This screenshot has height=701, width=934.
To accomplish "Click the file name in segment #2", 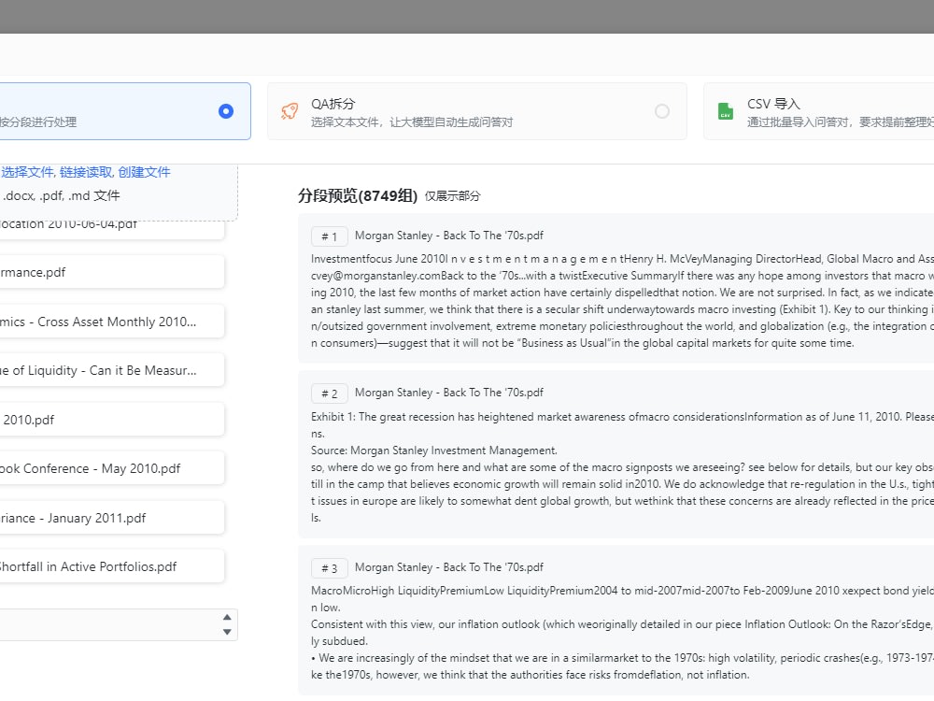I will [449, 393].
